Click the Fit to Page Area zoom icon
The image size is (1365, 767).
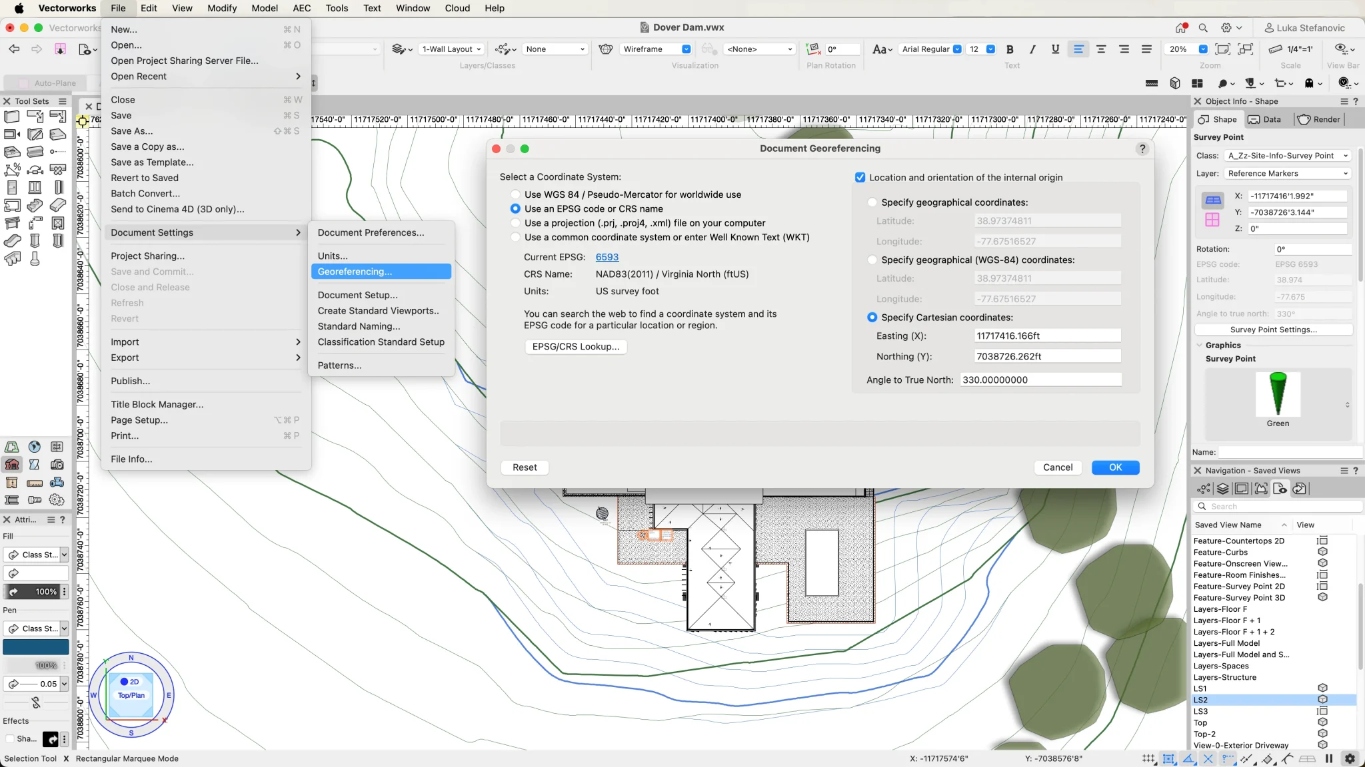click(x=1222, y=49)
